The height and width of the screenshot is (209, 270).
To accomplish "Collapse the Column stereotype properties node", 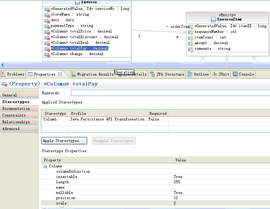I will 45,166.
